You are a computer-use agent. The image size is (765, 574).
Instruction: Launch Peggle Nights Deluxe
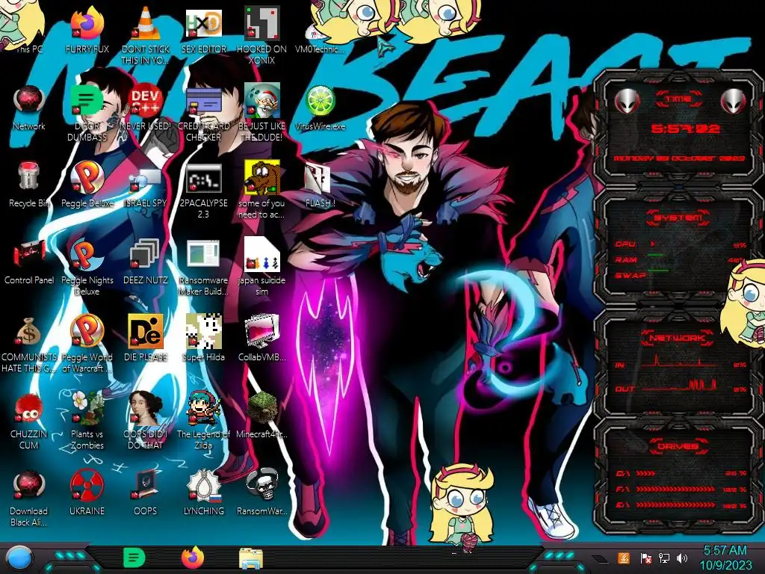pos(87,255)
